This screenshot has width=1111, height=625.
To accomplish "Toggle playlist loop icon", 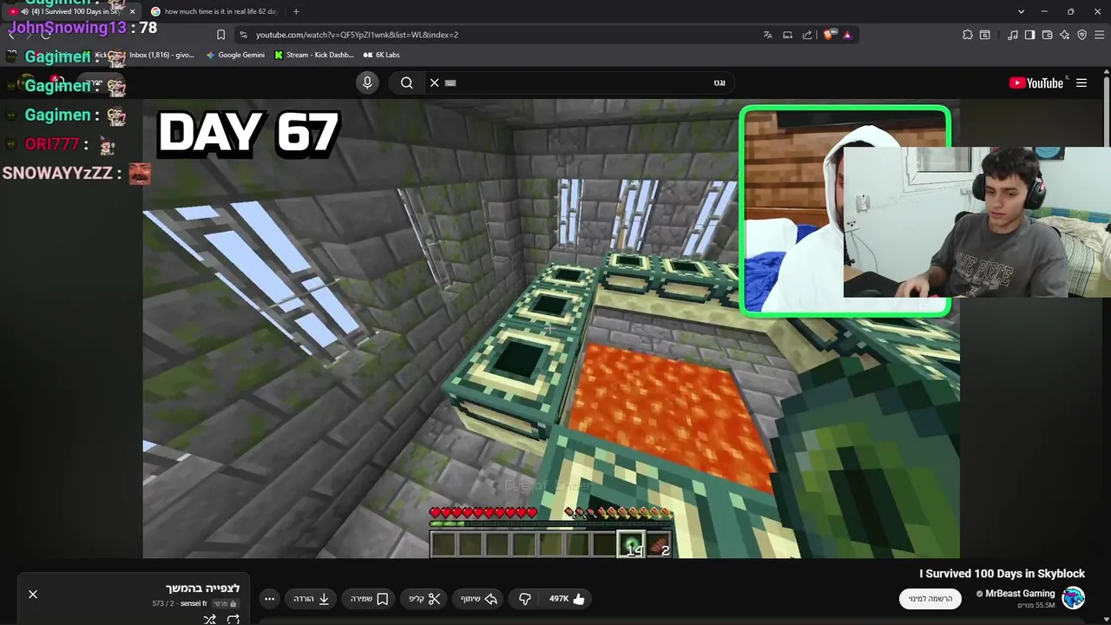I will (233, 619).
